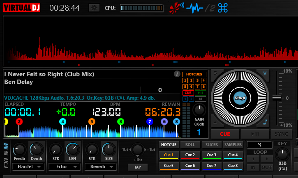
Task: Trigger the Cue 5 pad
Action: click(x=169, y=166)
